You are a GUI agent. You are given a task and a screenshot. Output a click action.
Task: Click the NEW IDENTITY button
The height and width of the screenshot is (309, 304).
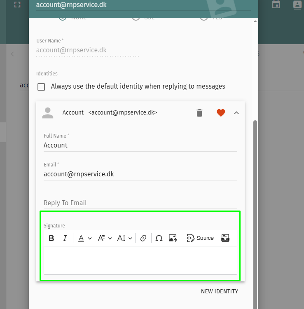coord(219,291)
